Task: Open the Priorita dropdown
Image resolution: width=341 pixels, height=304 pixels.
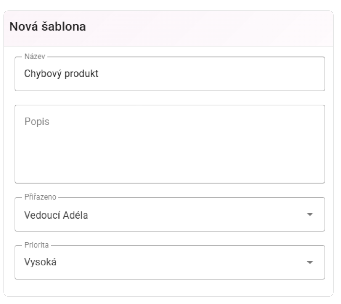Action: pos(170,262)
